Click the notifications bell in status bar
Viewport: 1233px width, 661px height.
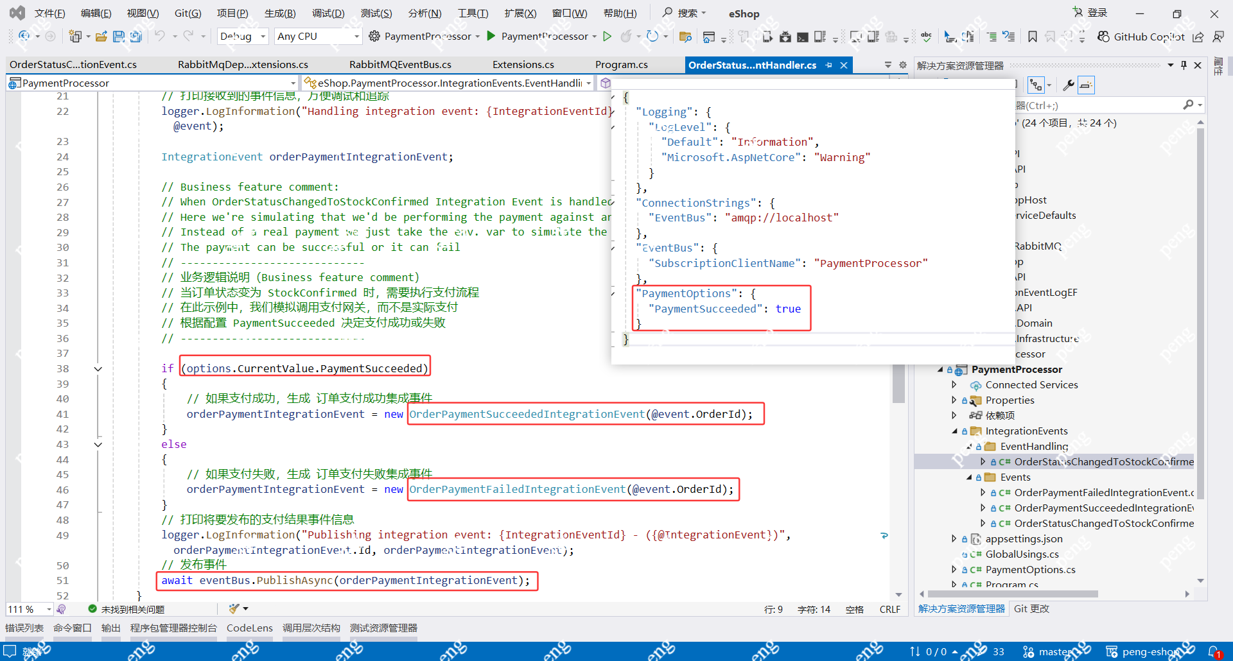click(x=1213, y=651)
